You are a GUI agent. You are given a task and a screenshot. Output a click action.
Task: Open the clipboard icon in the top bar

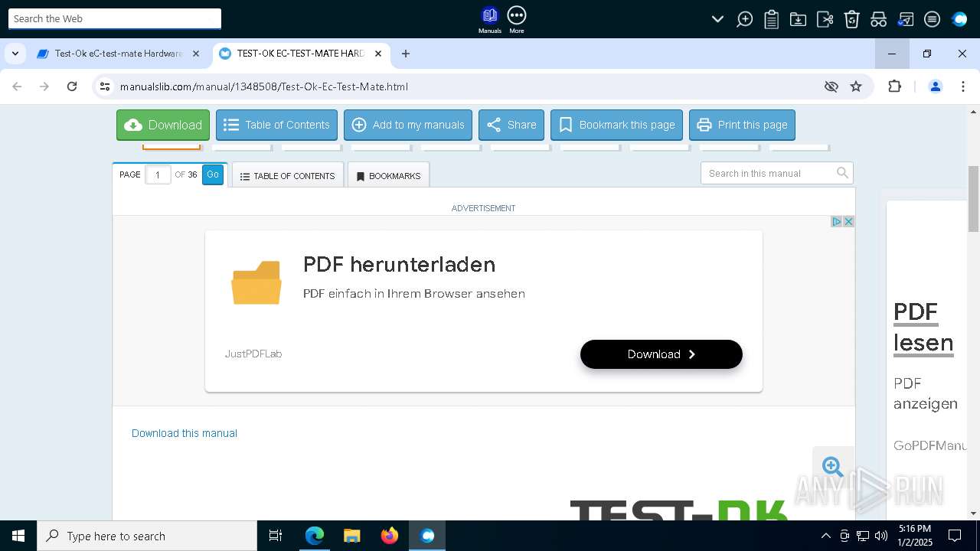pyautogui.click(x=771, y=19)
